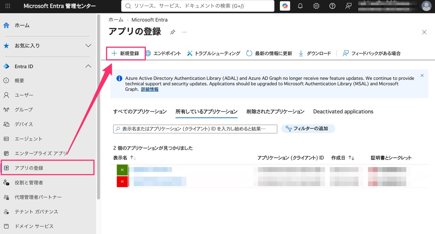Click the feedback person icon in header
The width and height of the screenshot is (435, 234).
pos(348,6)
